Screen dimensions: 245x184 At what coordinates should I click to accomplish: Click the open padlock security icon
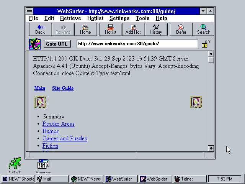[206, 44]
